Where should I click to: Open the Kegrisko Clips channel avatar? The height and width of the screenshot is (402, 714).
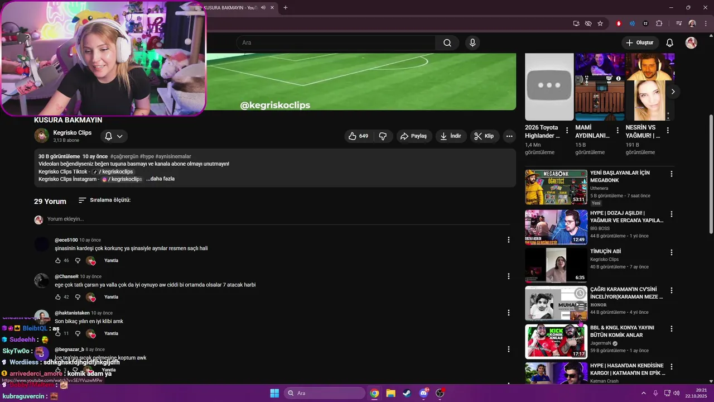[41, 136]
